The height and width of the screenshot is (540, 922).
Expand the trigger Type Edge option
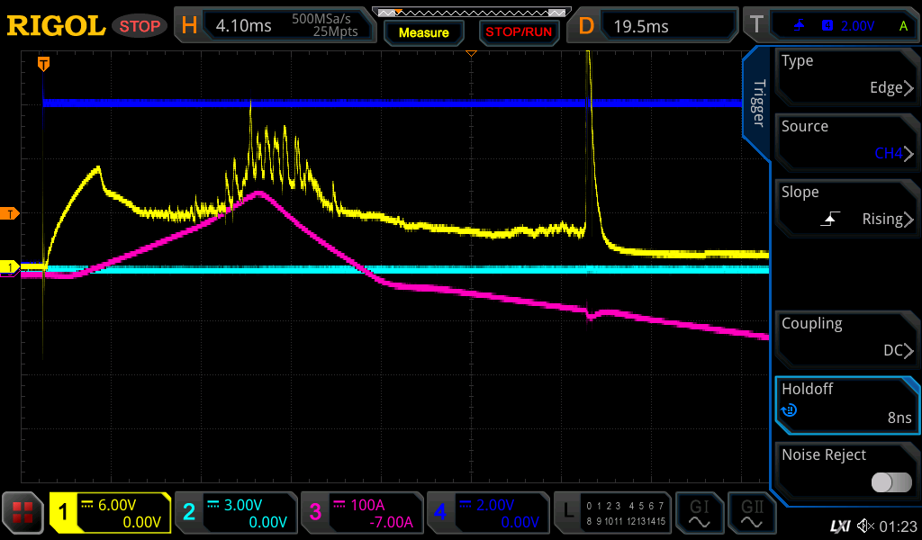[x=846, y=75]
